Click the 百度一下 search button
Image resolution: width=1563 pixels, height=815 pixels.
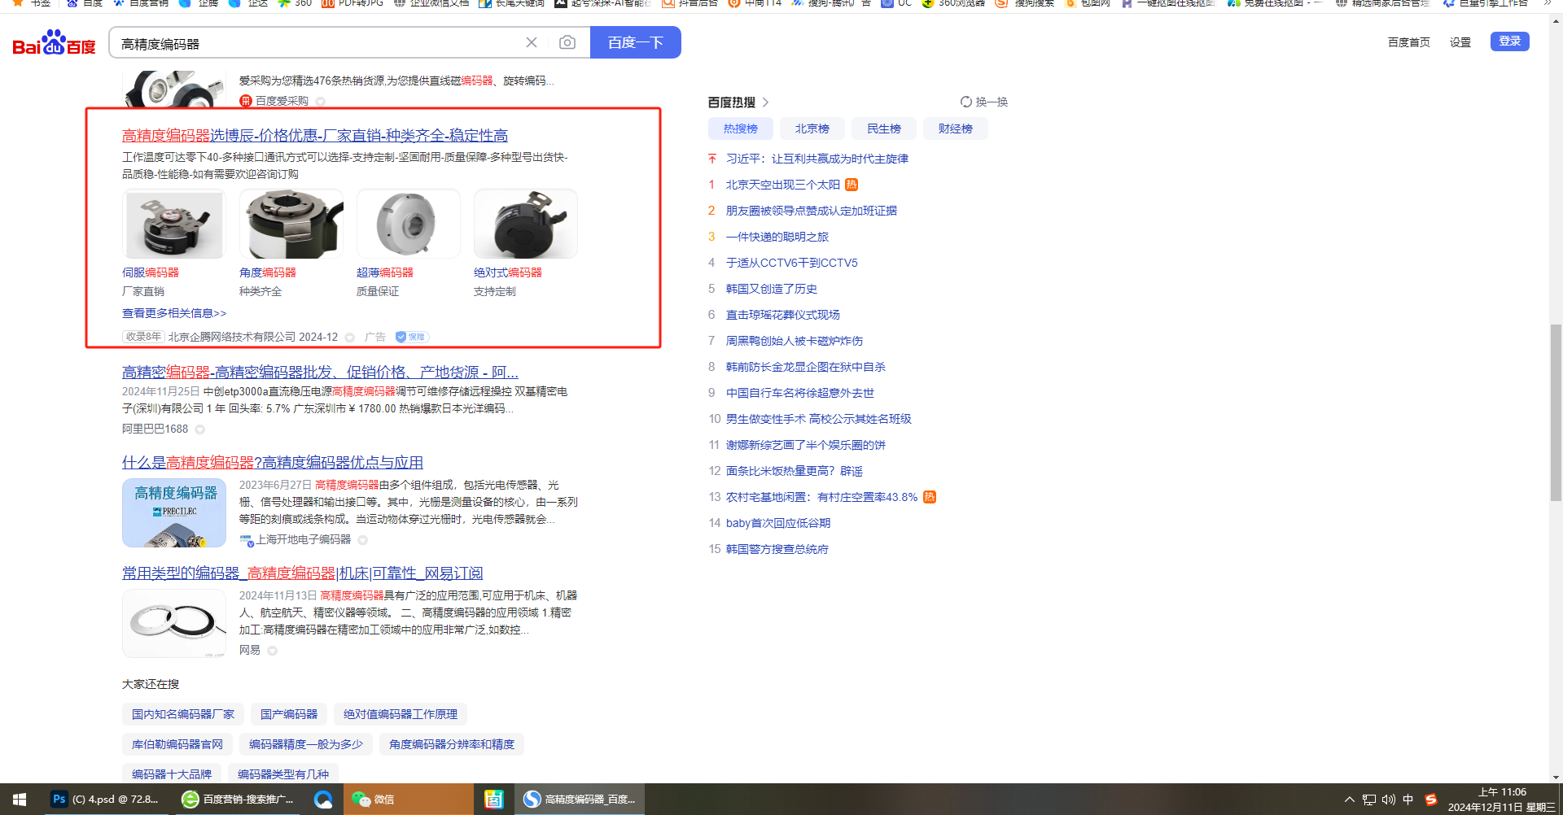pyautogui.click(x=636, y=42)
